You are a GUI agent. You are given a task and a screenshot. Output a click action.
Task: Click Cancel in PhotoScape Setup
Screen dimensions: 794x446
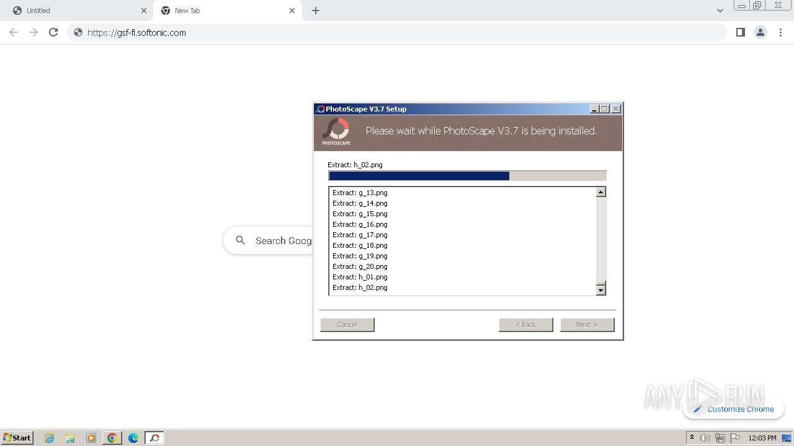pos(347,325)
